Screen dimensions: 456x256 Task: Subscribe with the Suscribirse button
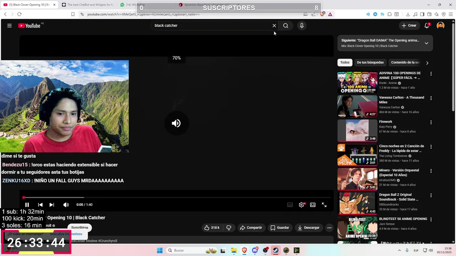pos(79,228)
